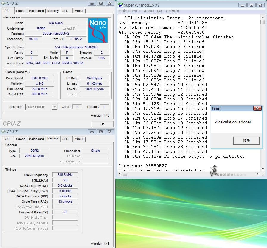
Task: Select the Memory tab in the memory CPU-Z window
Action: click(53, 139)
